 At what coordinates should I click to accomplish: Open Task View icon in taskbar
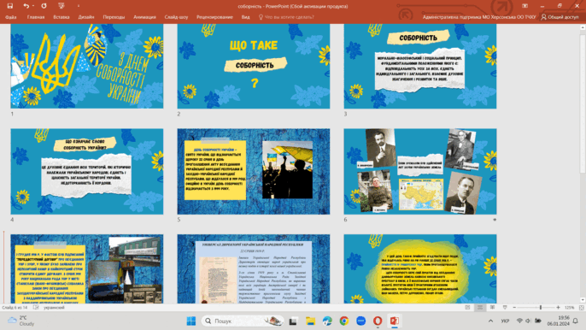pyautogui.click(x=293, y=321)
